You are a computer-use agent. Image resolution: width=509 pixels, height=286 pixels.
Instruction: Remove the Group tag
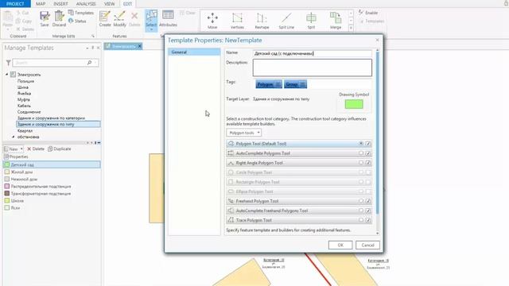coord(302,84)
